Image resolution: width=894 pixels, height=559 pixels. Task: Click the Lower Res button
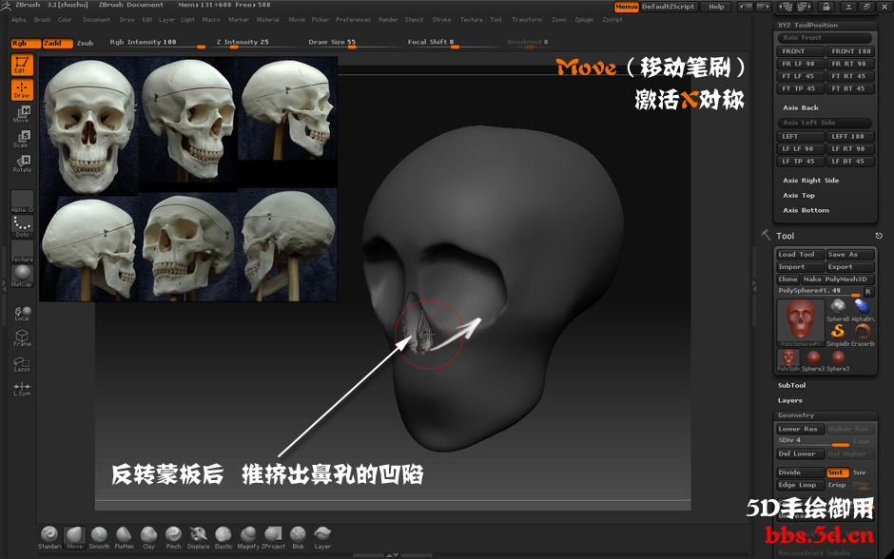pos(800,429)
